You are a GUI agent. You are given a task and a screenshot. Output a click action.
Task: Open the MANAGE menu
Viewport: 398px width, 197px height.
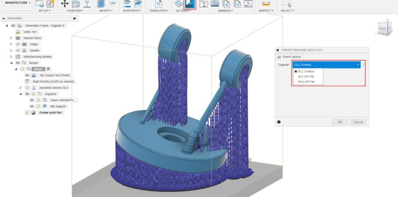pyautogui.click(x=225, y=11)
